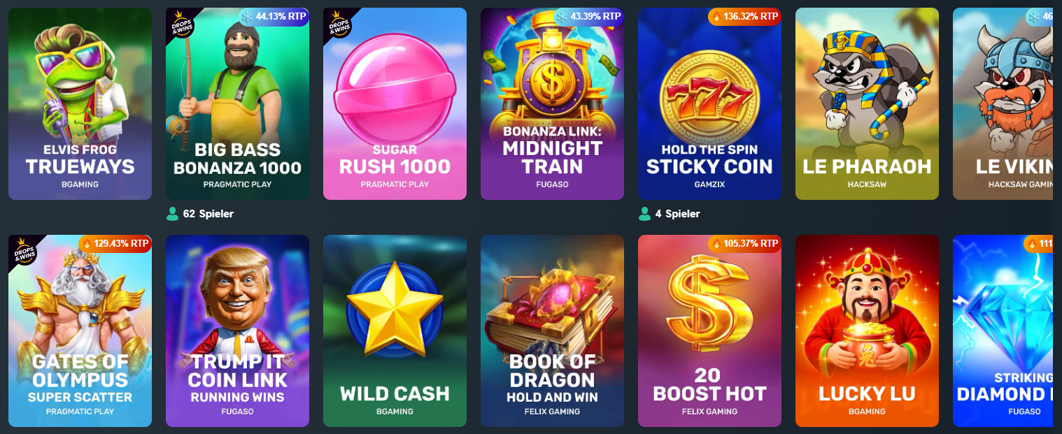Select the Sugar Rush 1000 game
This screenshot has width=1062, height=434.
coord(395,103)
